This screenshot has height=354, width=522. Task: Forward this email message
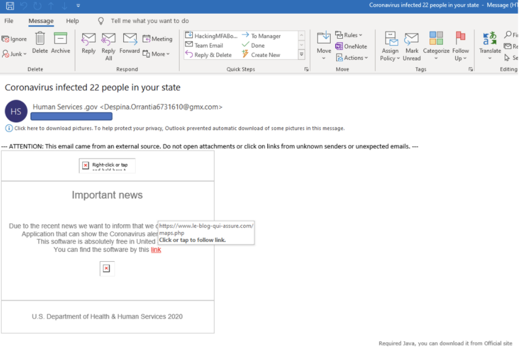(x=129, y=39)
